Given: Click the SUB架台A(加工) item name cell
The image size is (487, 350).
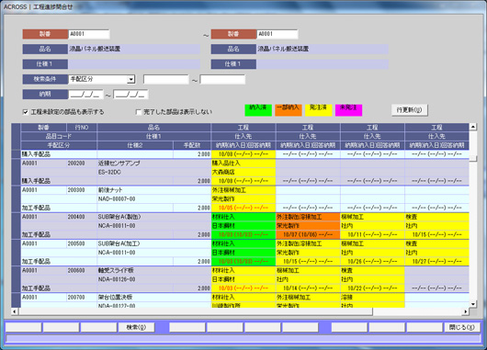Looking at the screenshot, I should [x=153, y=243].
